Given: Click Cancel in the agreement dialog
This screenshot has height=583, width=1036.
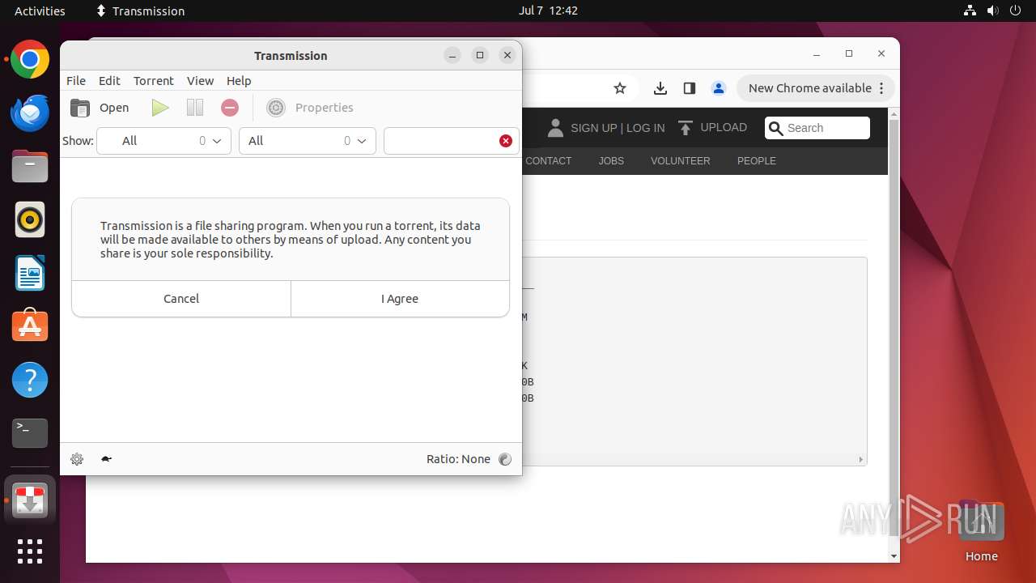Looking at the screenshot, I should (181, 299).
